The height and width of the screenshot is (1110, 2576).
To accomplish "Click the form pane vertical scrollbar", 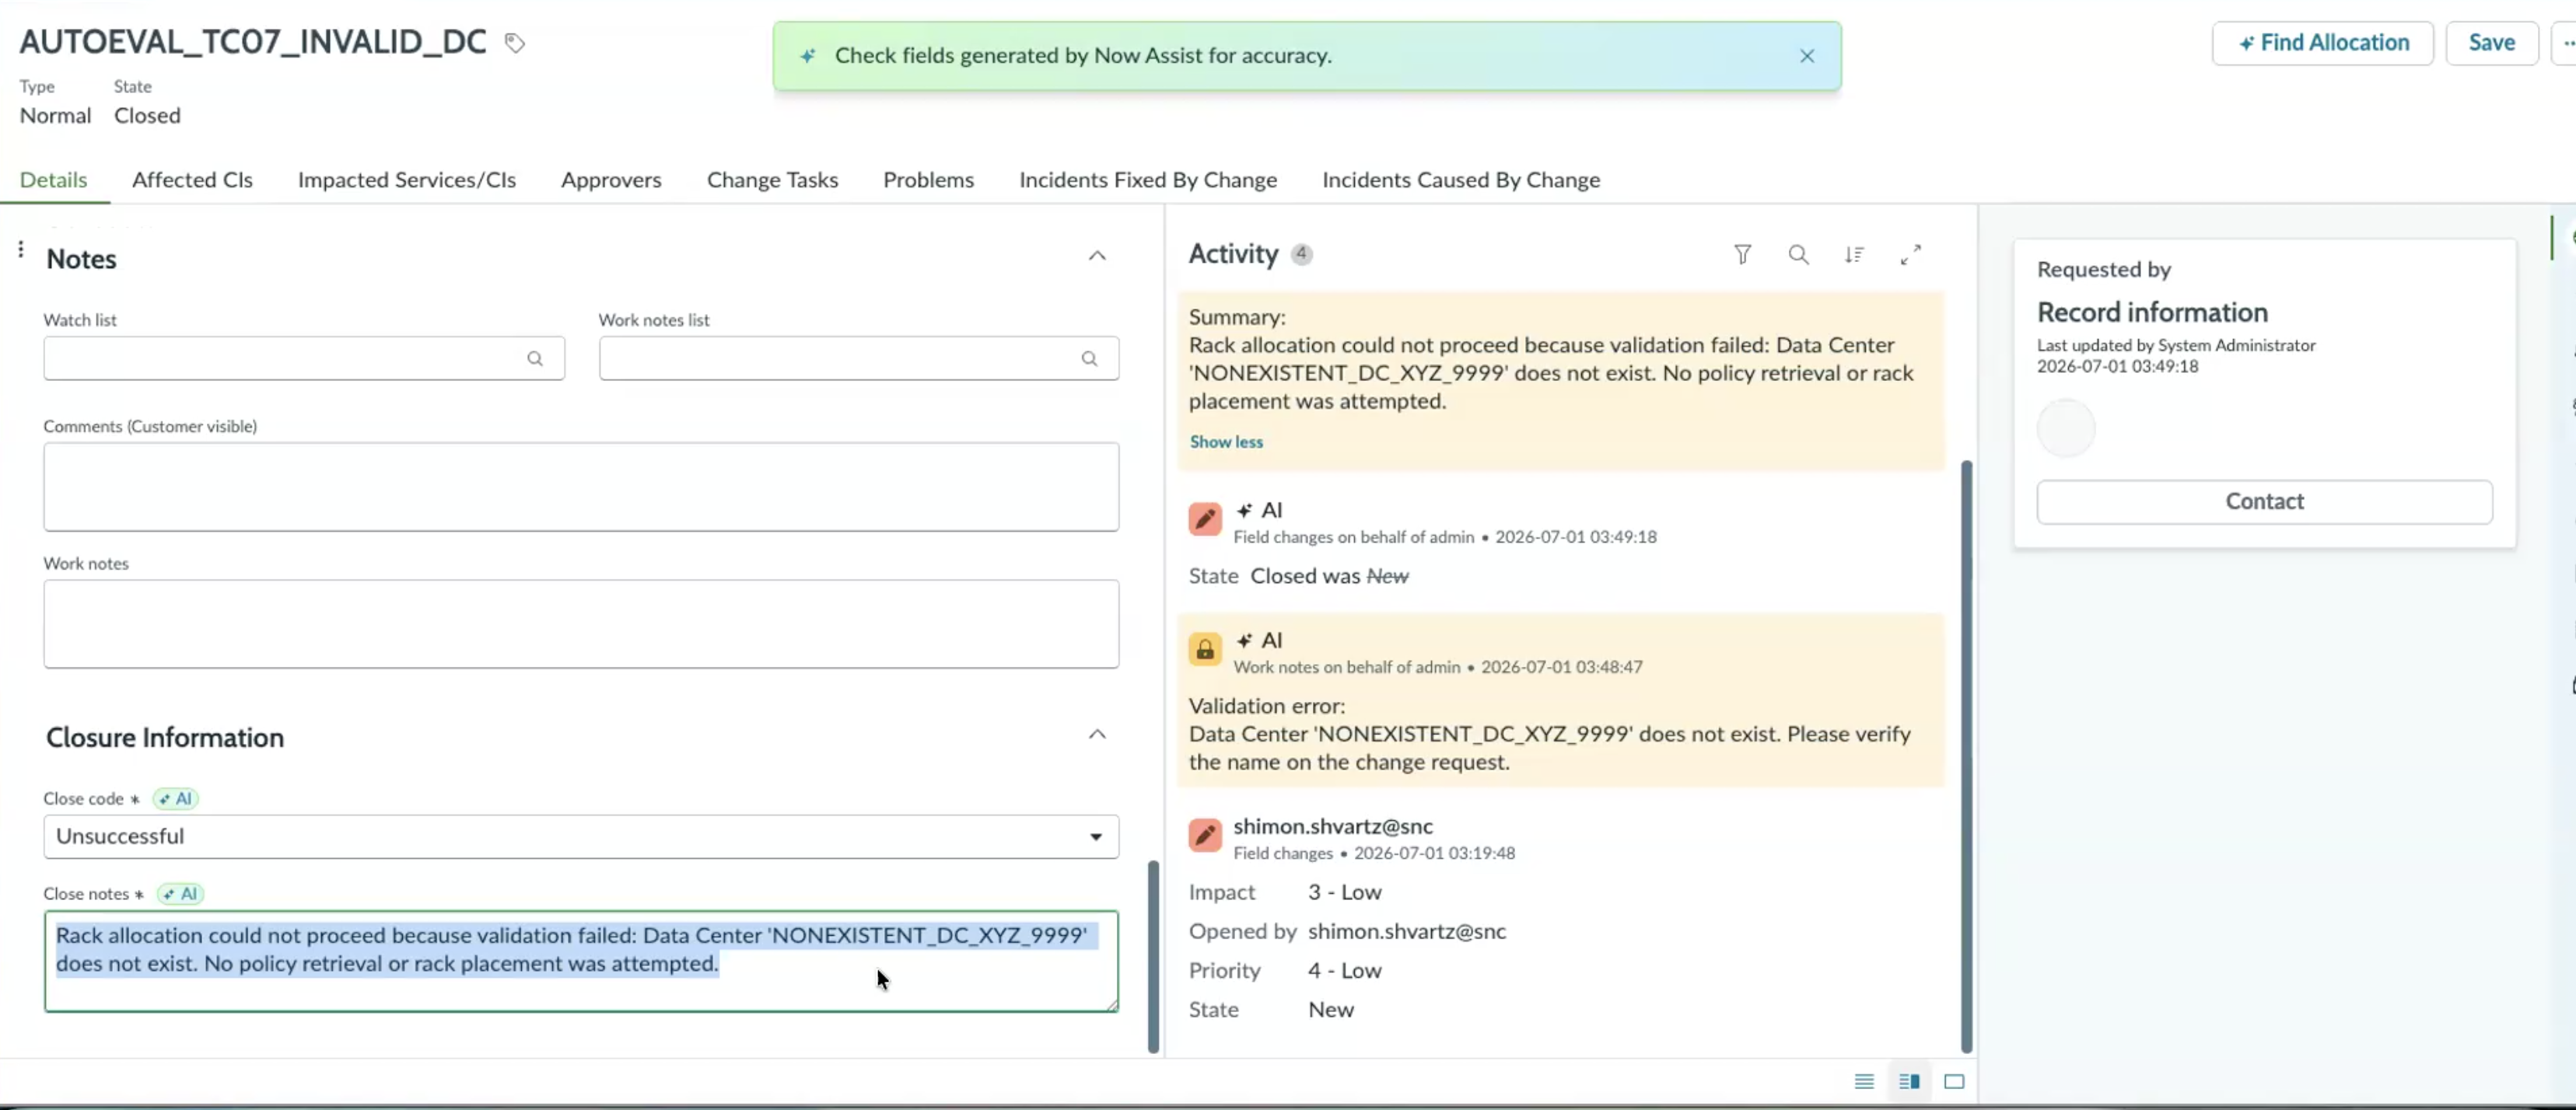I will [x=1153, y=957].
